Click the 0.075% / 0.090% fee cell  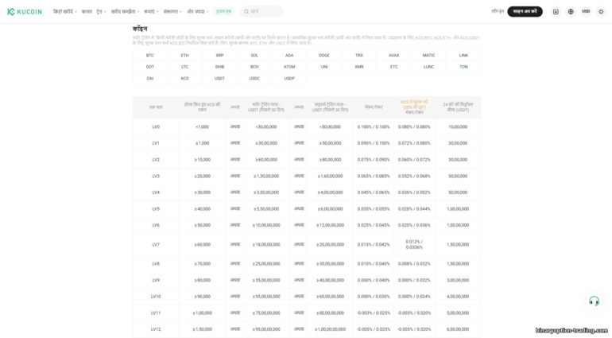point(374,160)
